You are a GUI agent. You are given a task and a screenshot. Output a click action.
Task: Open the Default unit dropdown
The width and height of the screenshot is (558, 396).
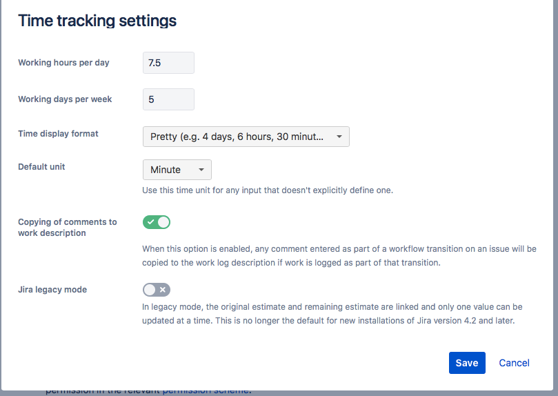point(177,170)
